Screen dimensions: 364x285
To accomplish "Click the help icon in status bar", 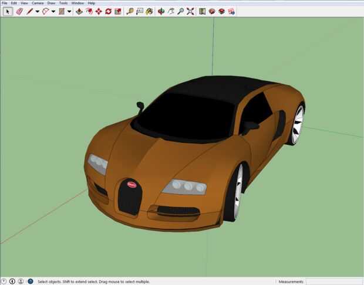I will [x=31, y=281].
